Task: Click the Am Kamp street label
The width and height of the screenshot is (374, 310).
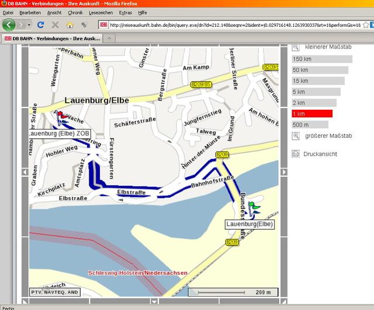Action: [196, 68]
